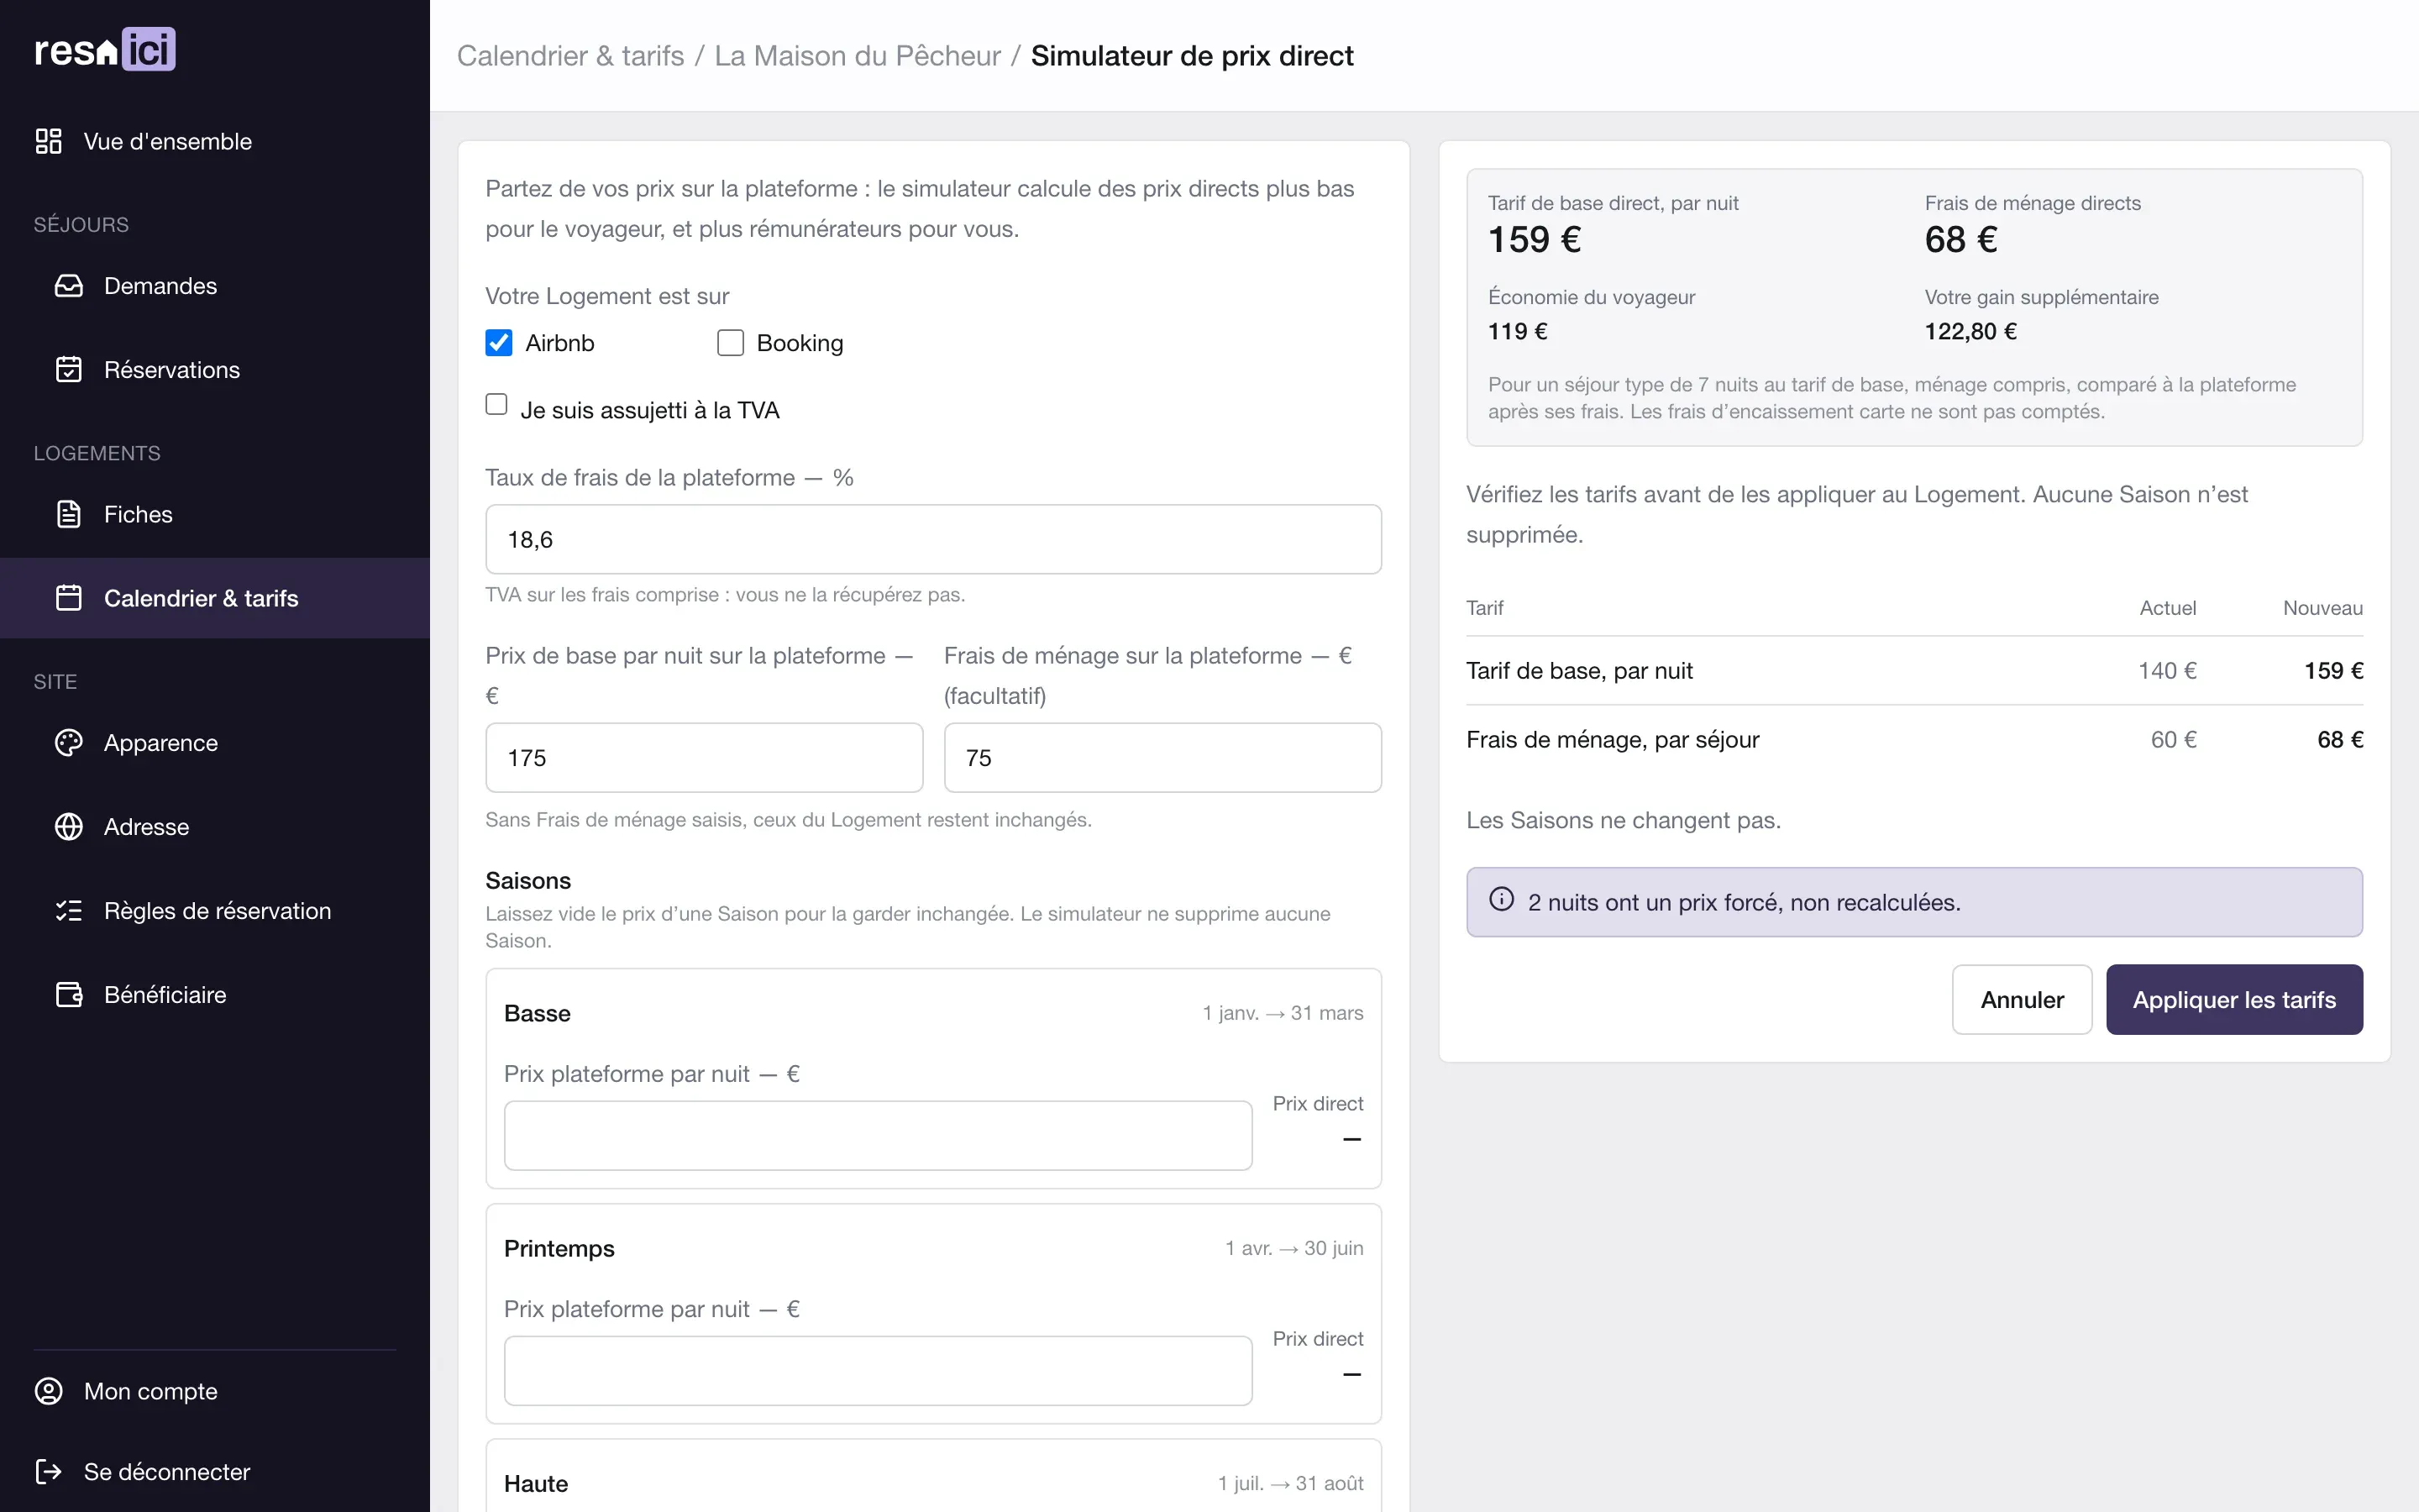
Task: Click the new base rate value 159 € in table
Action: pyautogui.click(x=2334, y=671)
